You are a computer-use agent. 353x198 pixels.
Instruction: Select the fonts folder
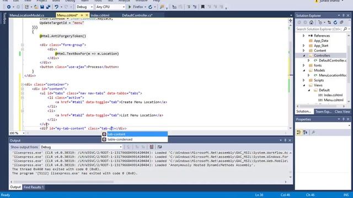point(318,65)
